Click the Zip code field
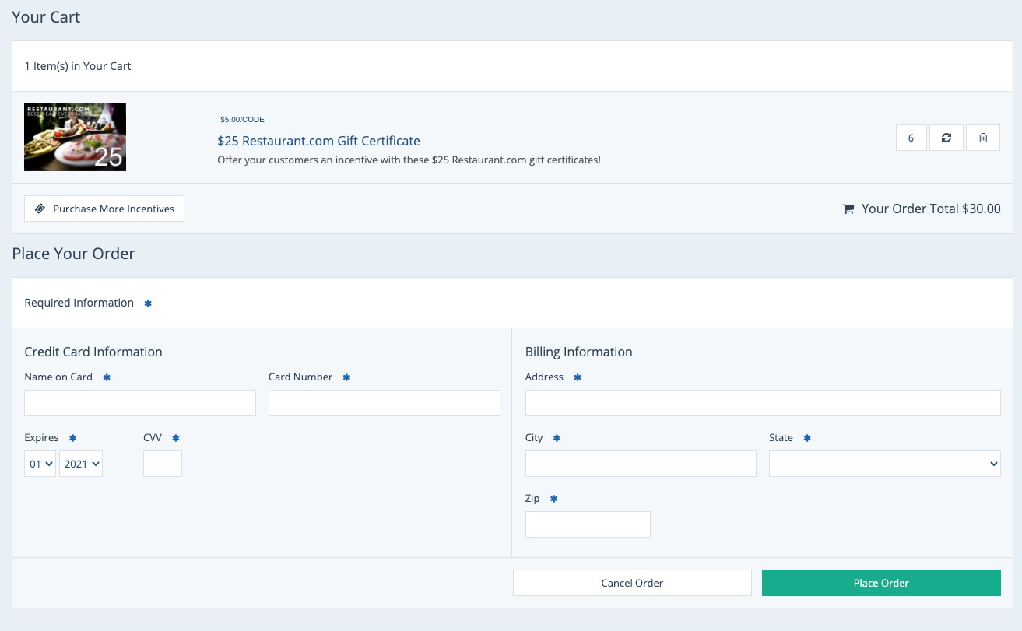Viewport: 1022px width, 631px height. tap(588, 524)
